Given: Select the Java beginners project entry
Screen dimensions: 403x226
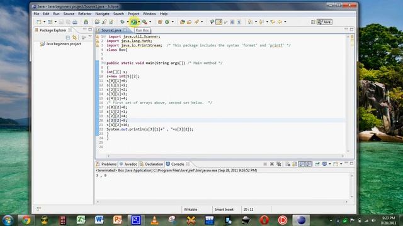Looking at the screenshot, I should [x=60, y=44].
